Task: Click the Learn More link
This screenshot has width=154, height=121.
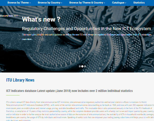Action: pyautogui.click(x=28, y=39)
